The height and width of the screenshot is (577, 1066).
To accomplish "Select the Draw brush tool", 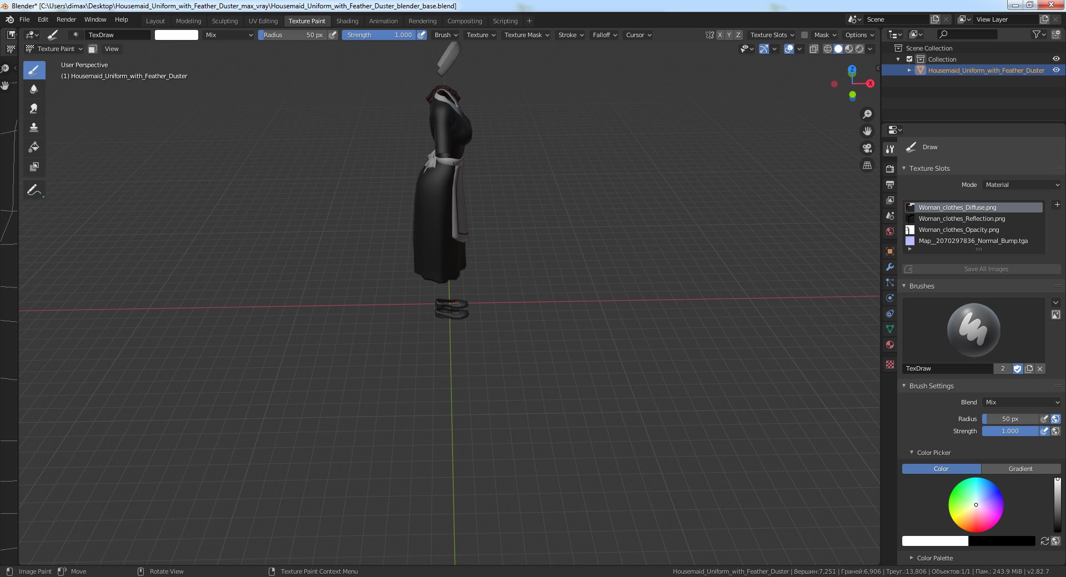I will point(34,70).
